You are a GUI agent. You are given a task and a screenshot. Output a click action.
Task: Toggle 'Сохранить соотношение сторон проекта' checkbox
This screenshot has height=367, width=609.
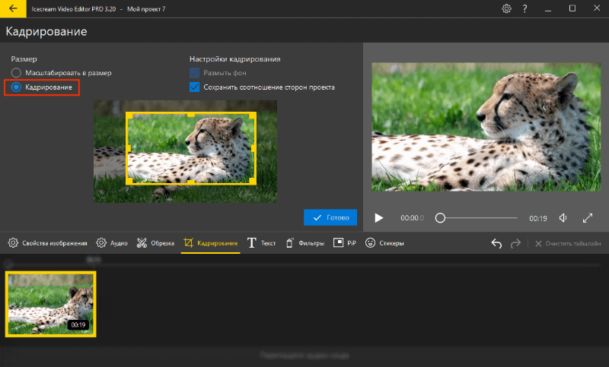(x=195, y=87)
